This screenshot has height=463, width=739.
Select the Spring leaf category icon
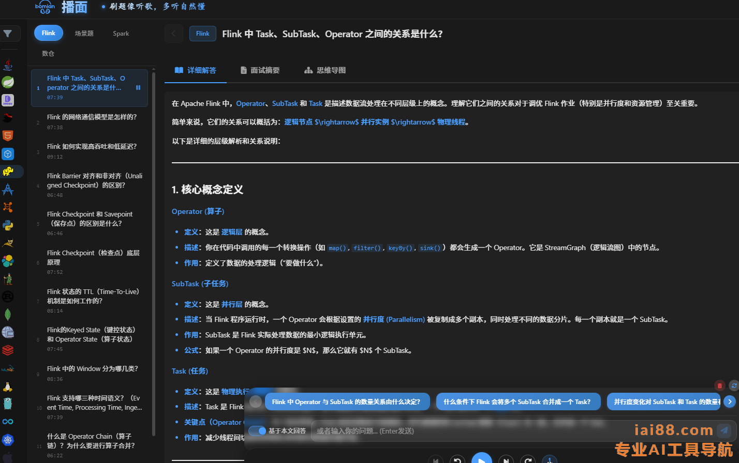pyautogui.click(x=8, y=82)
